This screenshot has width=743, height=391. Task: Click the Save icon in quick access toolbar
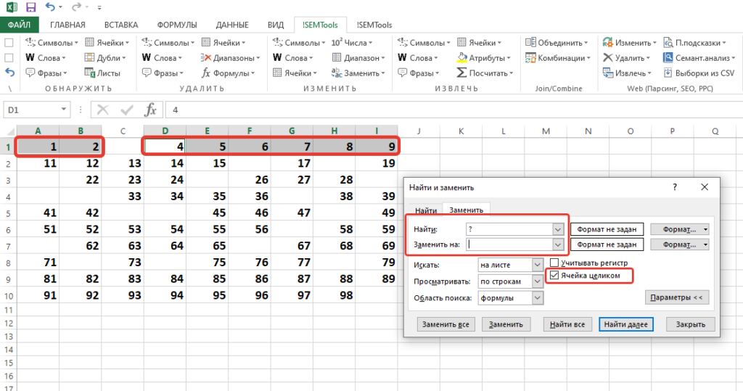pos(30,8)
